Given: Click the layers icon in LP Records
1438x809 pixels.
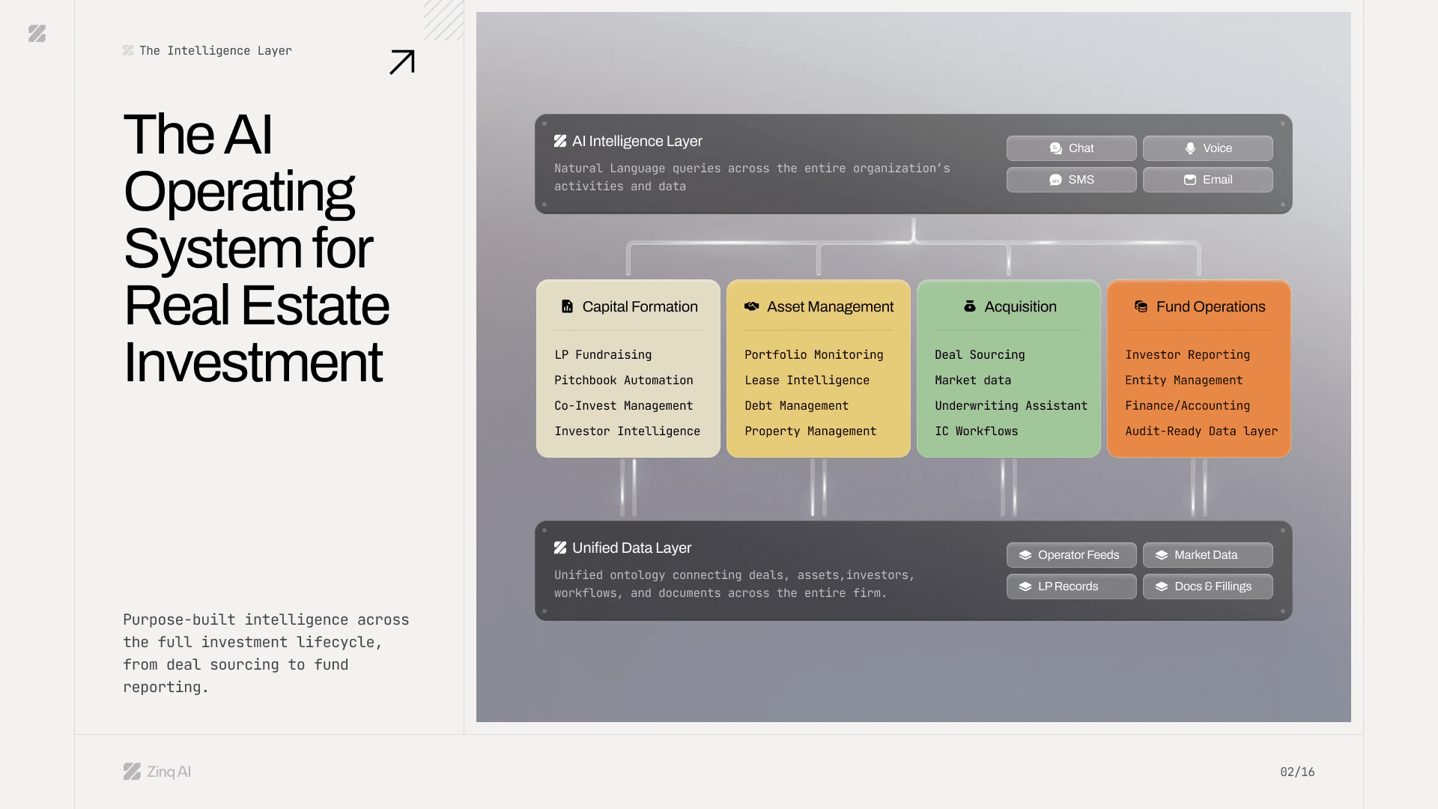Looking at the screenshot, I should click(x=1025, y=587).
